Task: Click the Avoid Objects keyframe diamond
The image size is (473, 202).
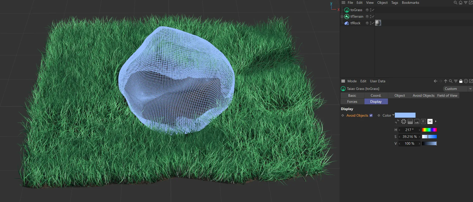Action: point(343,115)
